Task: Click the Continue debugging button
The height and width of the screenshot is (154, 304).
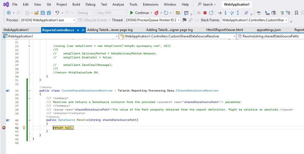Action: point(139,13)
